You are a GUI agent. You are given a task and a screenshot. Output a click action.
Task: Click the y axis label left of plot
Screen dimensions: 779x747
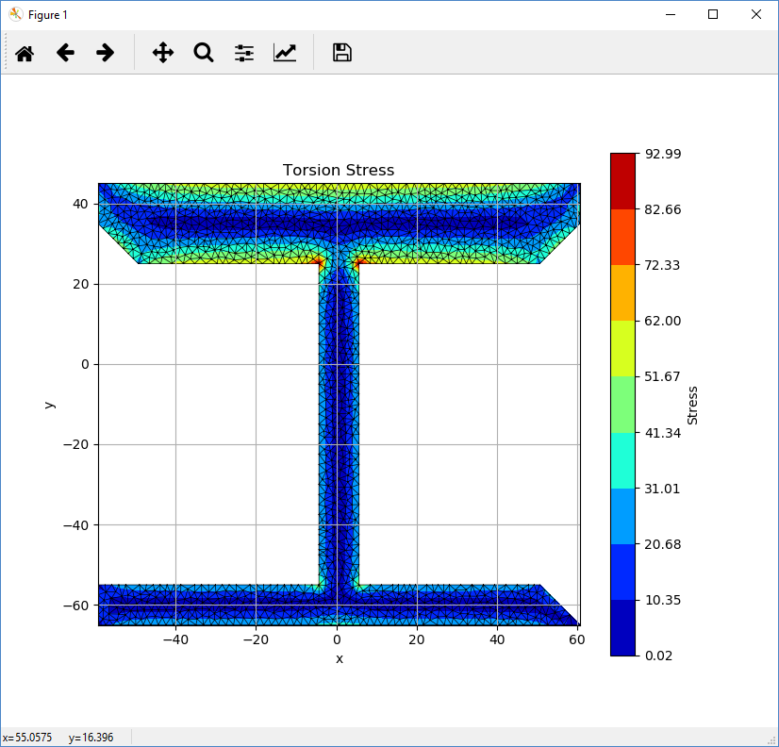(x=49, y=405)
